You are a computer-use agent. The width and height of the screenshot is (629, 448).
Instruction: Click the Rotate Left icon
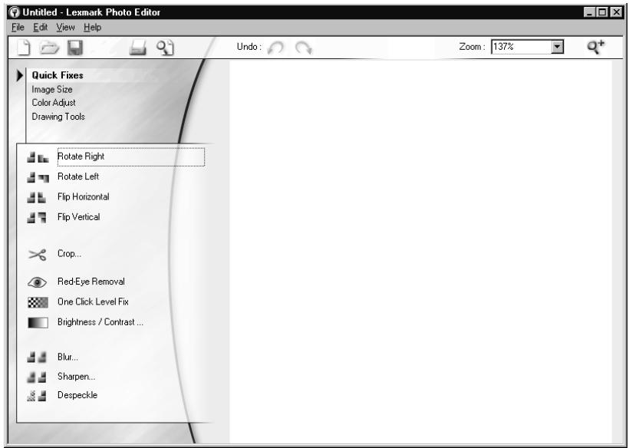(x=38, y=177)
